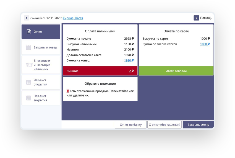Edit the 1980 ₽ end sum link

click(x=129, y=60)
